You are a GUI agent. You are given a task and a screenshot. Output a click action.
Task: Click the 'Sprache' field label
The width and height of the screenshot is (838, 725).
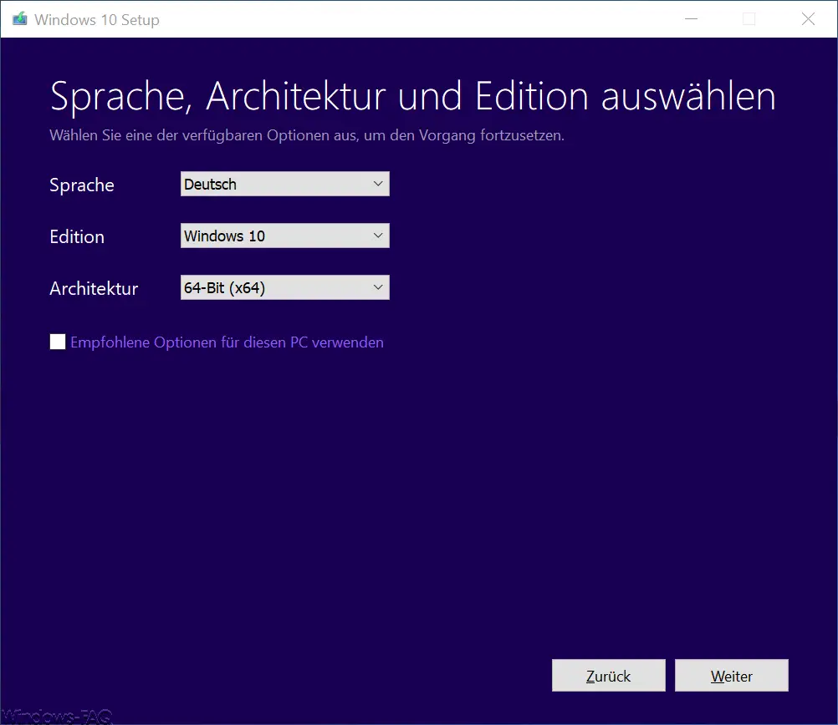82,185
